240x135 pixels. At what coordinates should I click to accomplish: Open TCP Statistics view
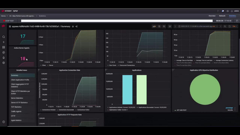tap(23, 107)
